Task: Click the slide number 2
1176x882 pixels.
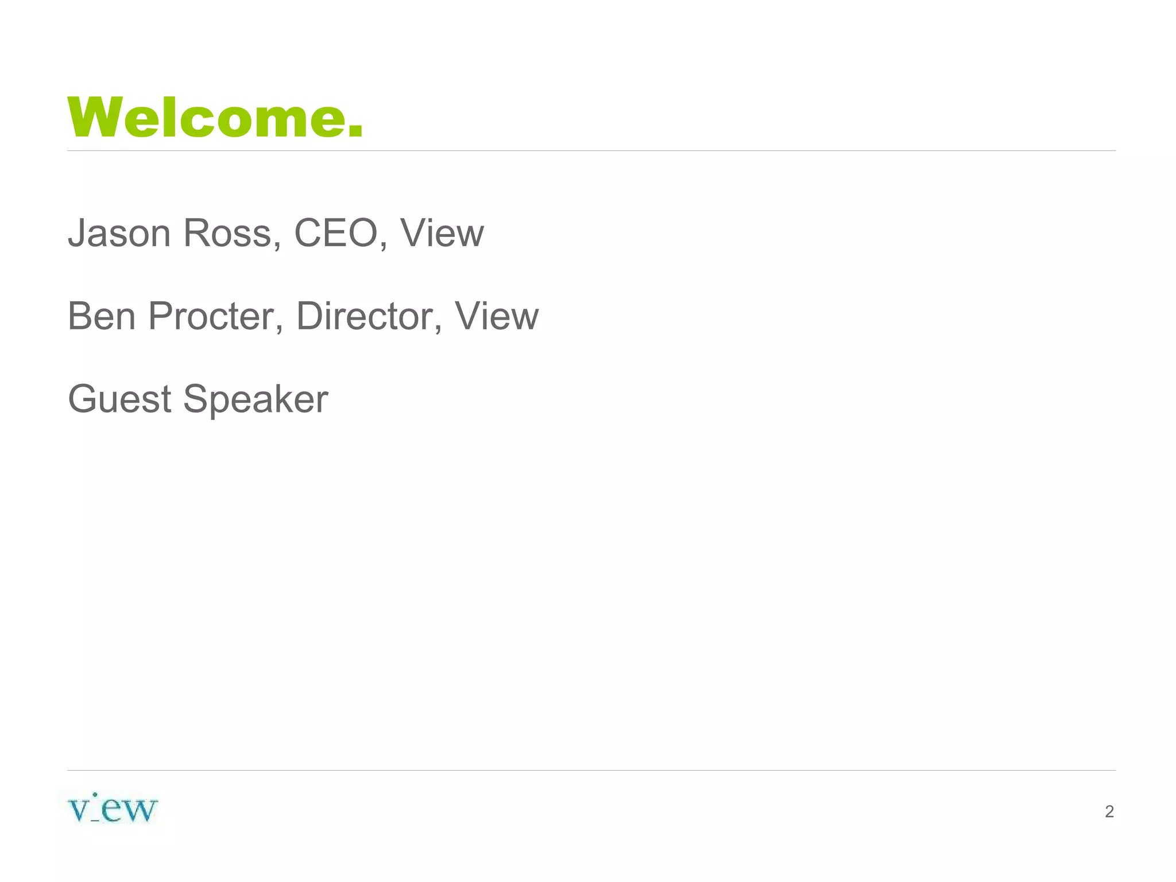Action: [x=1109, y=811]
